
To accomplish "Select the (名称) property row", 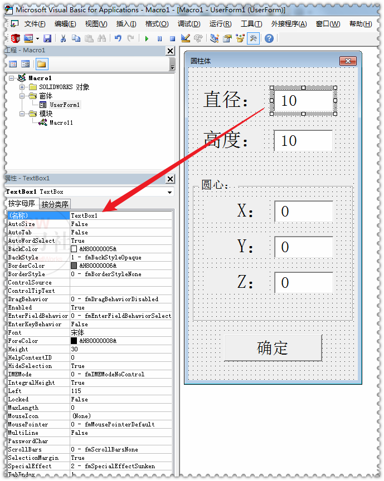I will (90, 215).
